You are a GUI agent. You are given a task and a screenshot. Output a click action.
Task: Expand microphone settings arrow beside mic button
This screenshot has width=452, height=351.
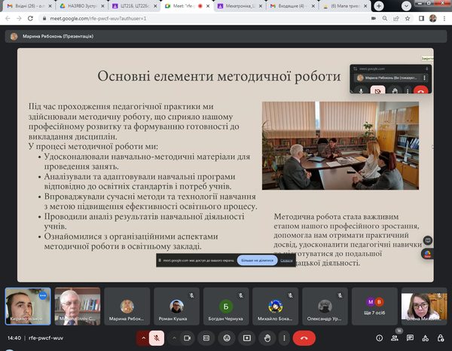[140, 338]
